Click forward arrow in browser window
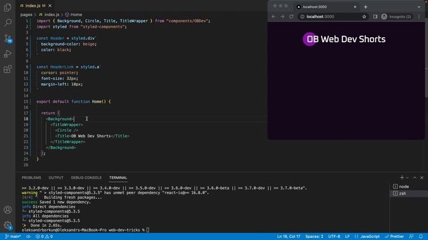 point(282,17)
